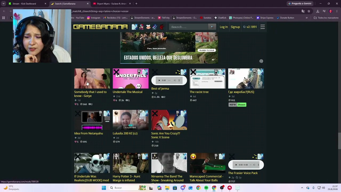Click the Pregunta a Gemini button
Image resolution: width=341 pixels, height=192 pixels.
[x=299, y=3]
